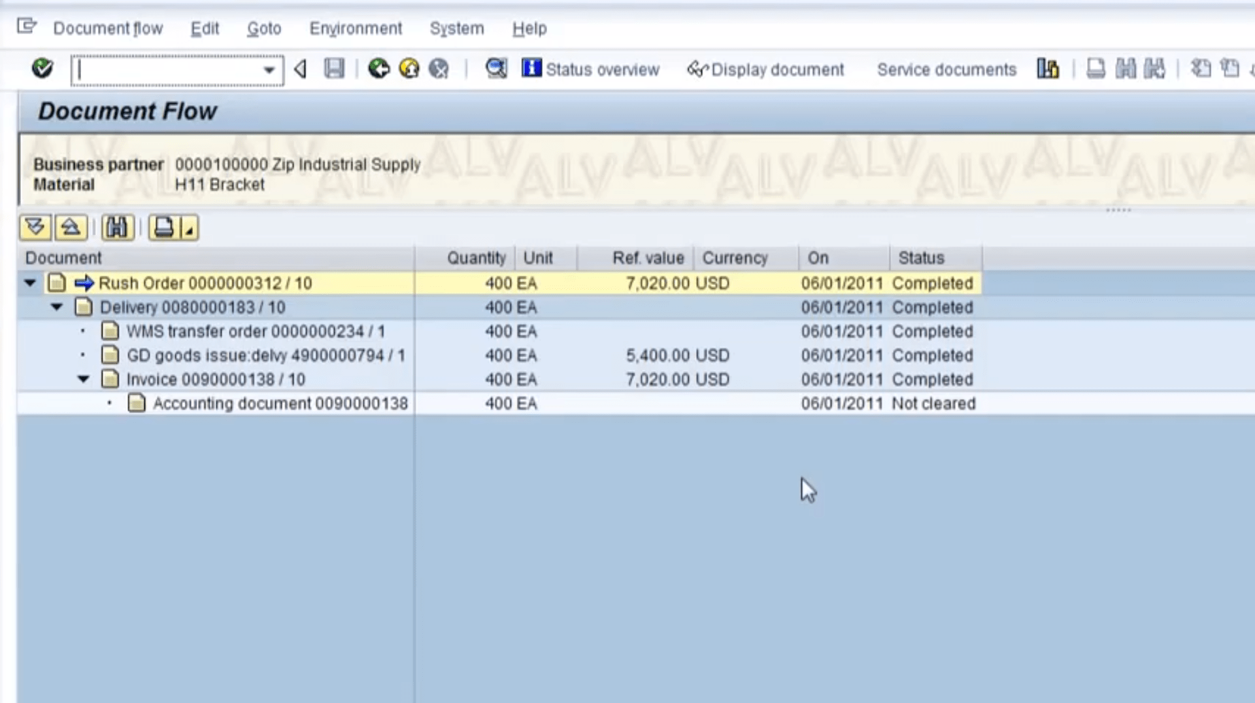Collapse the Invoice 0090000138 node
This screenshot has height=703, width=1255.
84,379
